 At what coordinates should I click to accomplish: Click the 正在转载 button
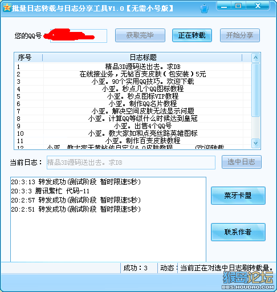(x=192, y=35)
